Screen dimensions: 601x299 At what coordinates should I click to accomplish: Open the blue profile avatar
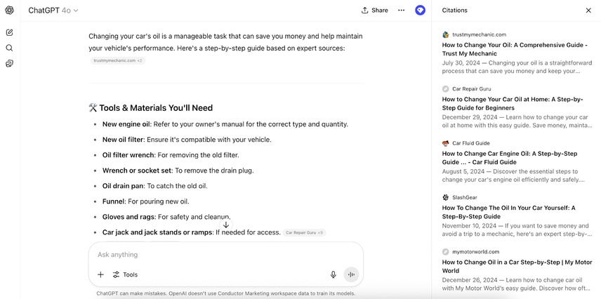click(420, 11)
